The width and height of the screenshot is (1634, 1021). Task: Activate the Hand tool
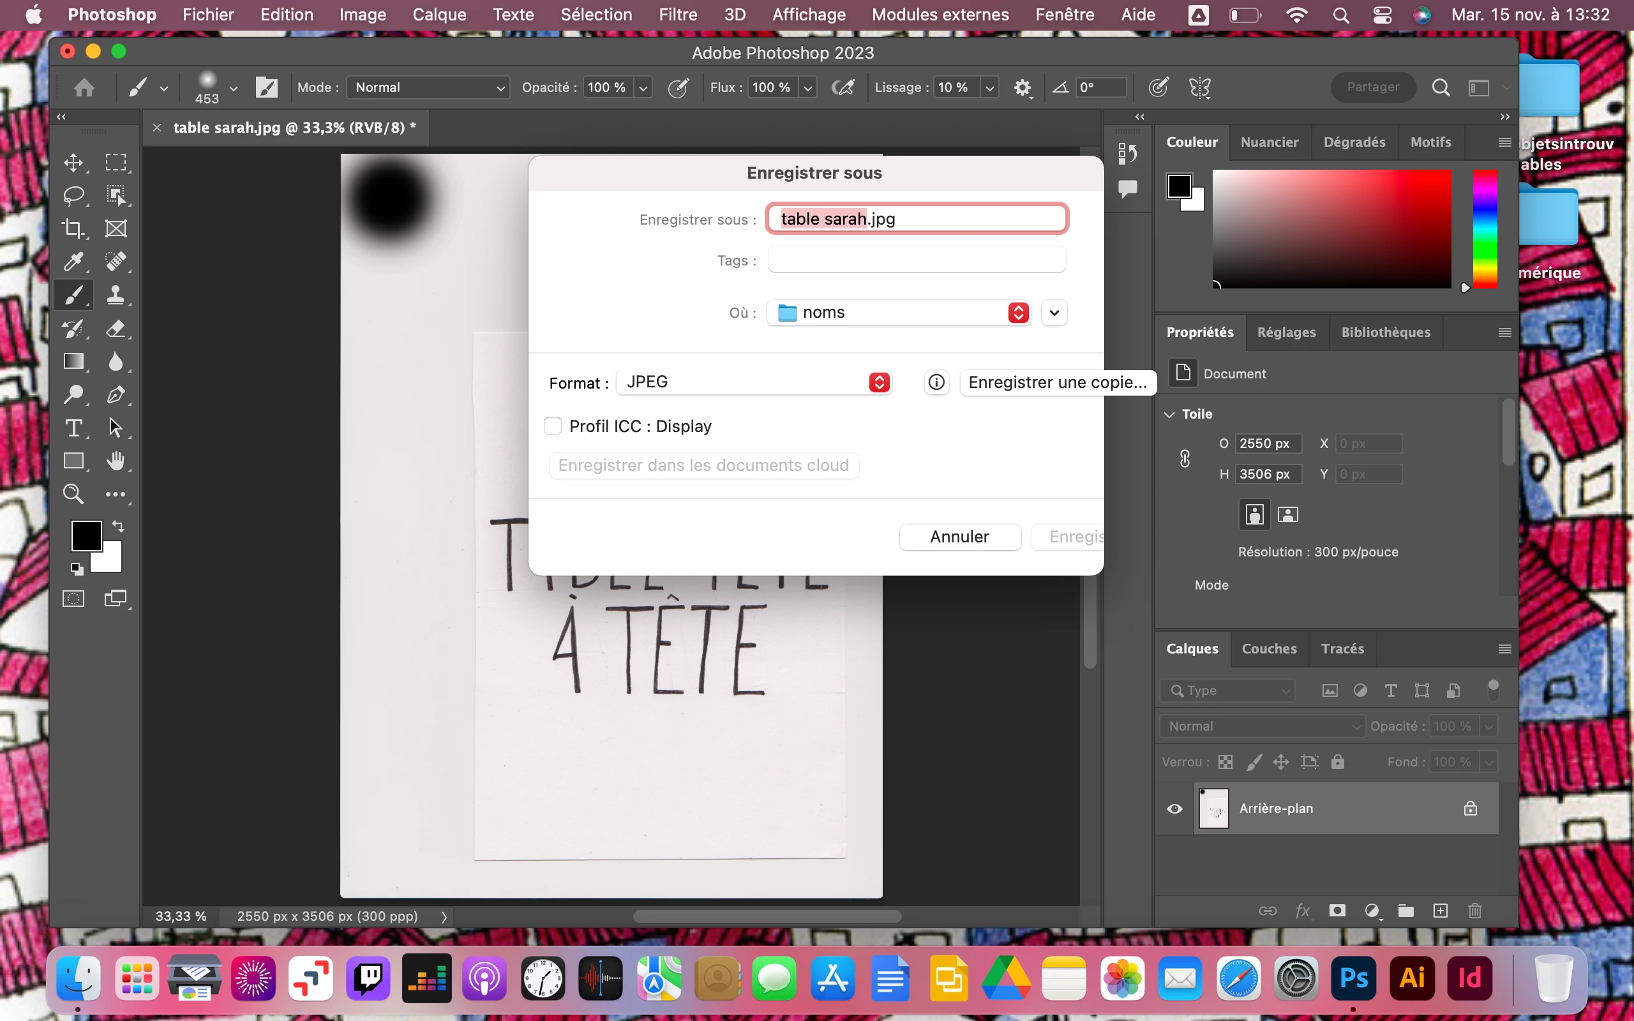pyautogui.click(x=116, y=461)
